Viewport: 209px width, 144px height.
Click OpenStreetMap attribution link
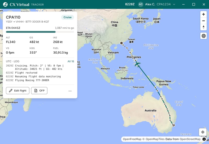(x=190, y=139)
